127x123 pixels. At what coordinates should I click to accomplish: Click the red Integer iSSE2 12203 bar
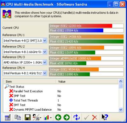(80, 26)
